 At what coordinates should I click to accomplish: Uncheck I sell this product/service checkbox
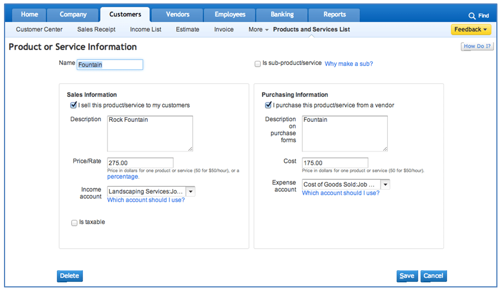tap(74, 105)
